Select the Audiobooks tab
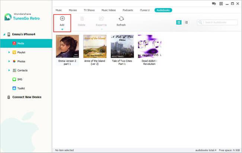This screenshot has height=153, width=242. [x=163, y=10]
